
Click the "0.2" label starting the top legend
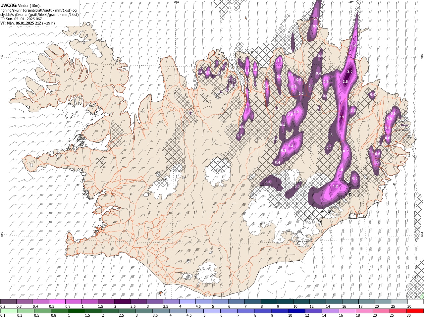tap(3, 306)
